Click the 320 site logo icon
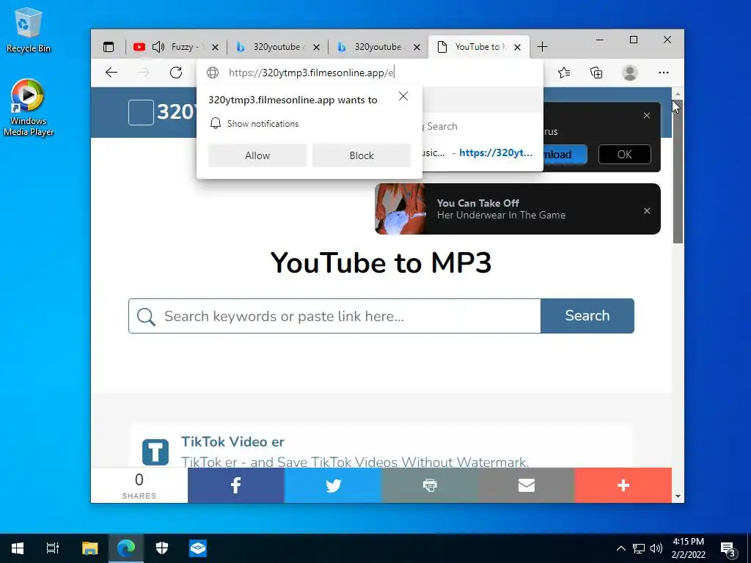Screen dimensions: 751x563 pos(141,112)
